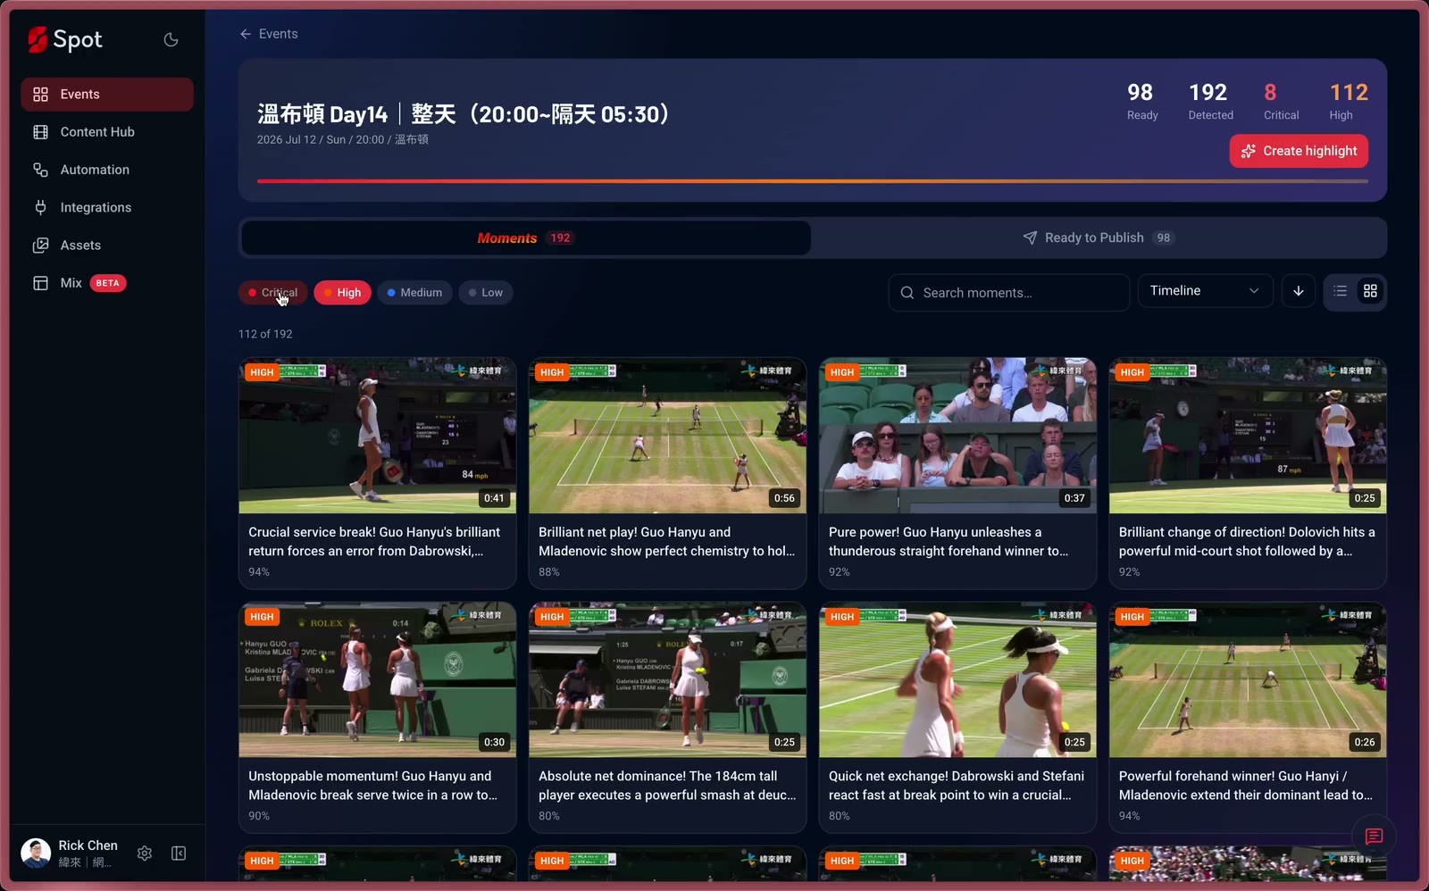Image resolution: width=1429 pixels, height=891 pixels.
Task: Click the search magnifier icon
Action: tap(907, 293)
